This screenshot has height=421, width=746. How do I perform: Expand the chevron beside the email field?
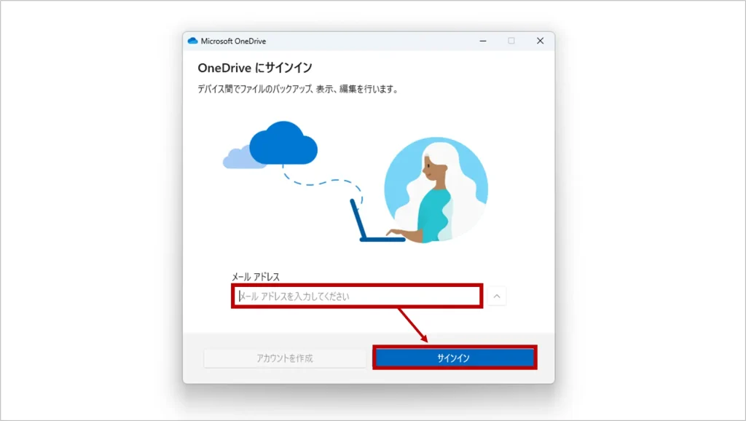(x=497, y=296)
